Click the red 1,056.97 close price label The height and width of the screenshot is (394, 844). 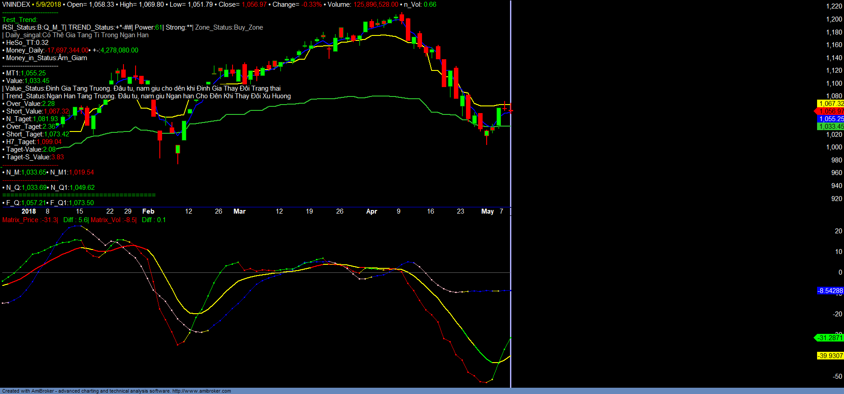click(x=831, y=111)
